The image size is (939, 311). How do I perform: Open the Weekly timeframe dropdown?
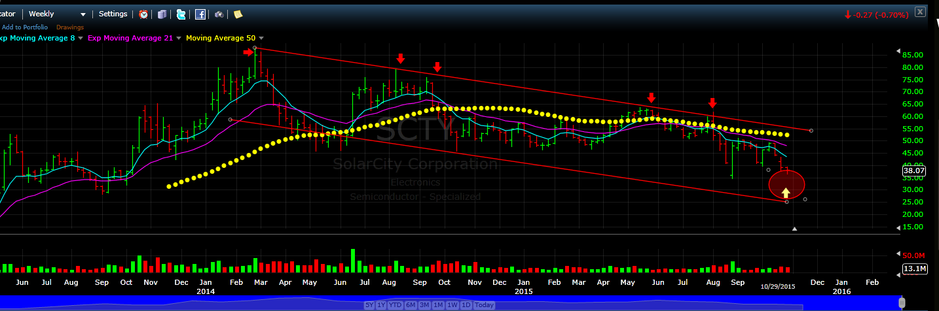click(56, 14)
